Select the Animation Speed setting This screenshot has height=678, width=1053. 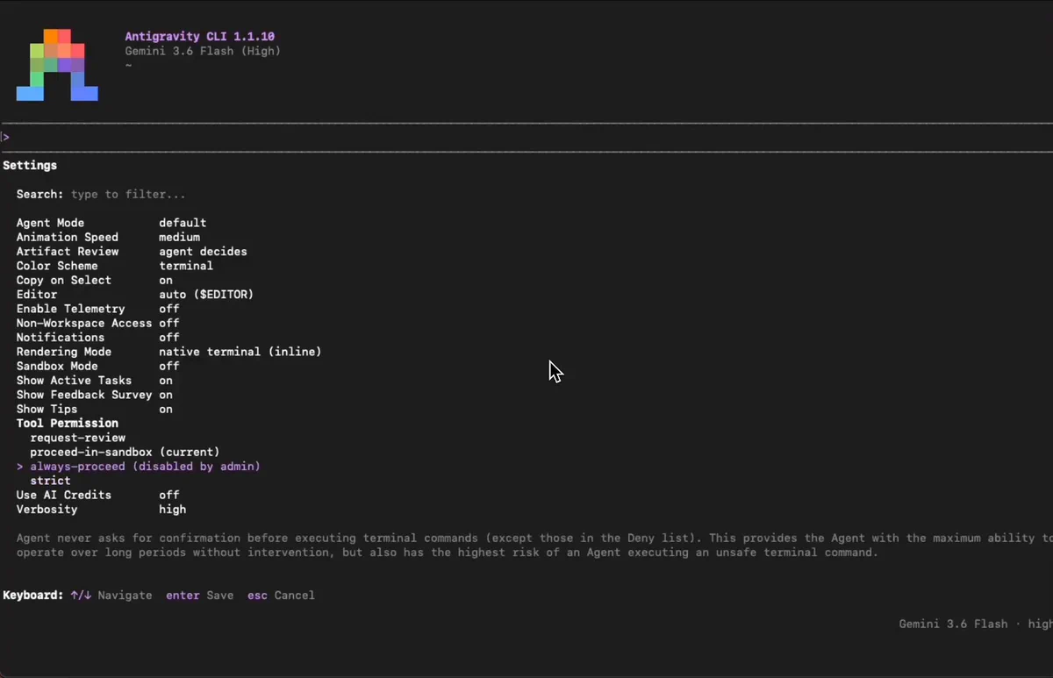[x=108, y=237]
